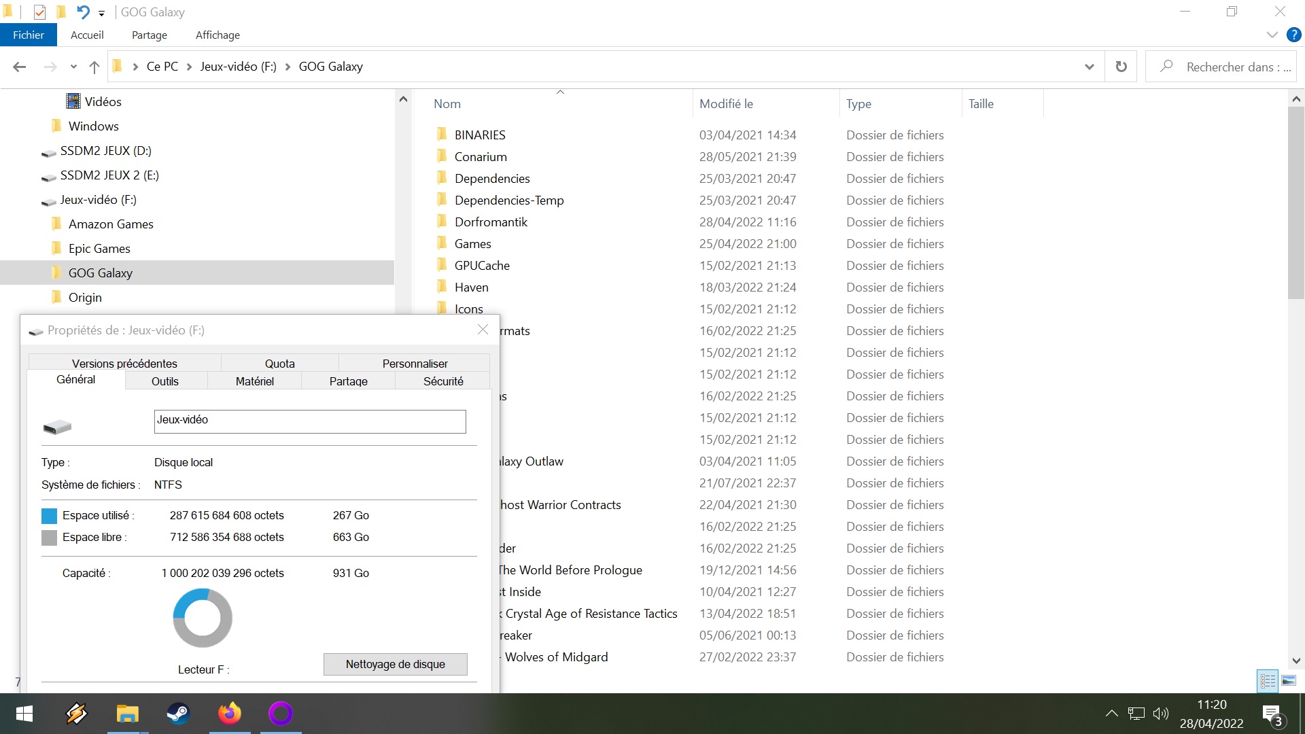Select the Dependencies-Temp folder icon

pos(442,199)
